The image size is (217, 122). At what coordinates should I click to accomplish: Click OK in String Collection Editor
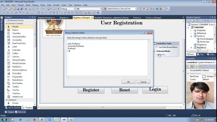tap(129, 82)
